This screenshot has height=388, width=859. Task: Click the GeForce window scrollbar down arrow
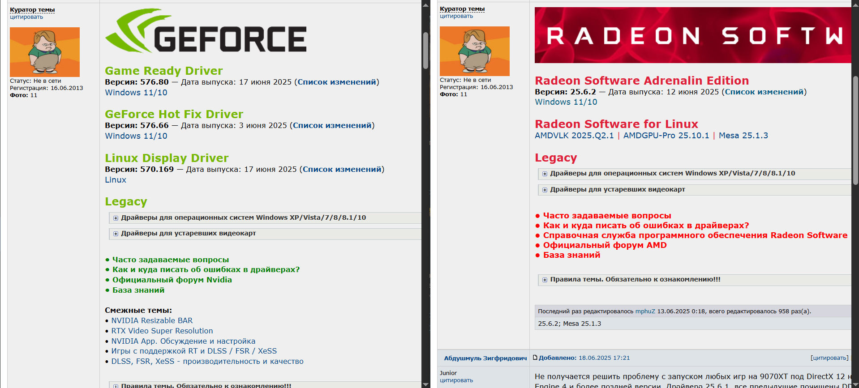point(426,384)
